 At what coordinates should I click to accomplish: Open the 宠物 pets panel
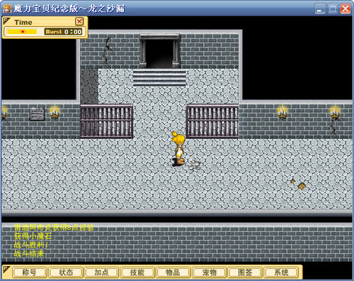coord(210,272)
